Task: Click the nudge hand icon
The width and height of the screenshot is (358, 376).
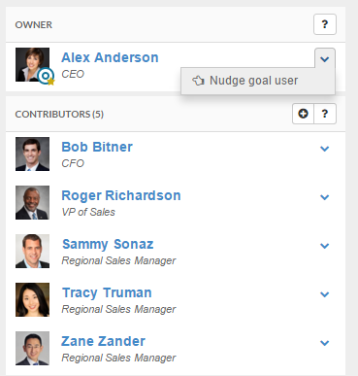Action: 198,81
